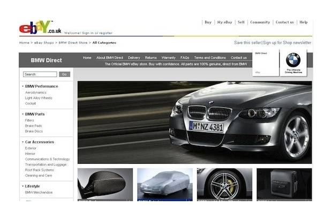Image resolution: width=332 pixels, height=221 pixels.
Task: Open the BMW Parts category
Action: (x=35, y=114)
